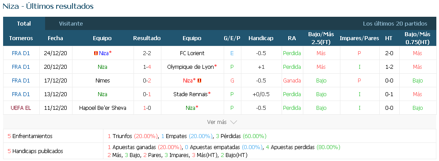Select the Total tab
This screenshot has width=439, height=161.
[24, 24]
